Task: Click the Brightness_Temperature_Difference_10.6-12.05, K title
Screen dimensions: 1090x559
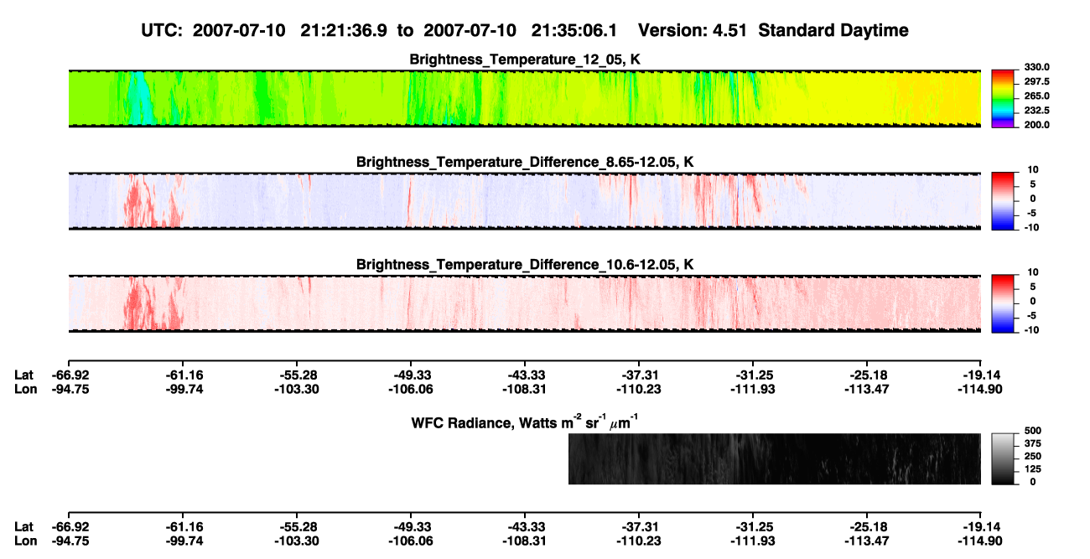Action: tap(525, 265)
